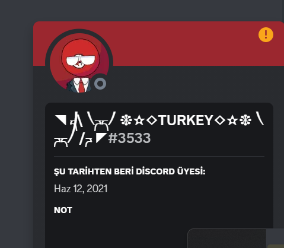Click the dark popup panel below the note
The width and height of the screenshot is (284, 248).
tap(235, 239)
